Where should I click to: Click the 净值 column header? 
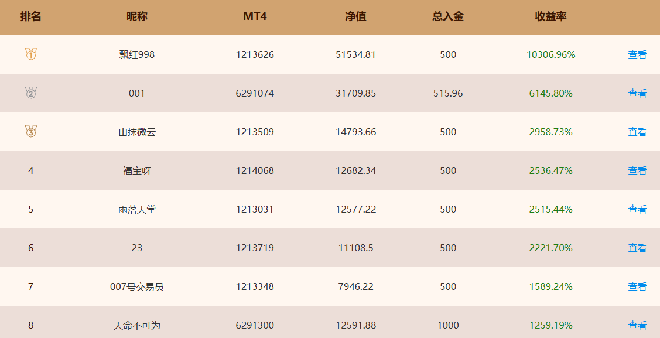tap(355, 16)
